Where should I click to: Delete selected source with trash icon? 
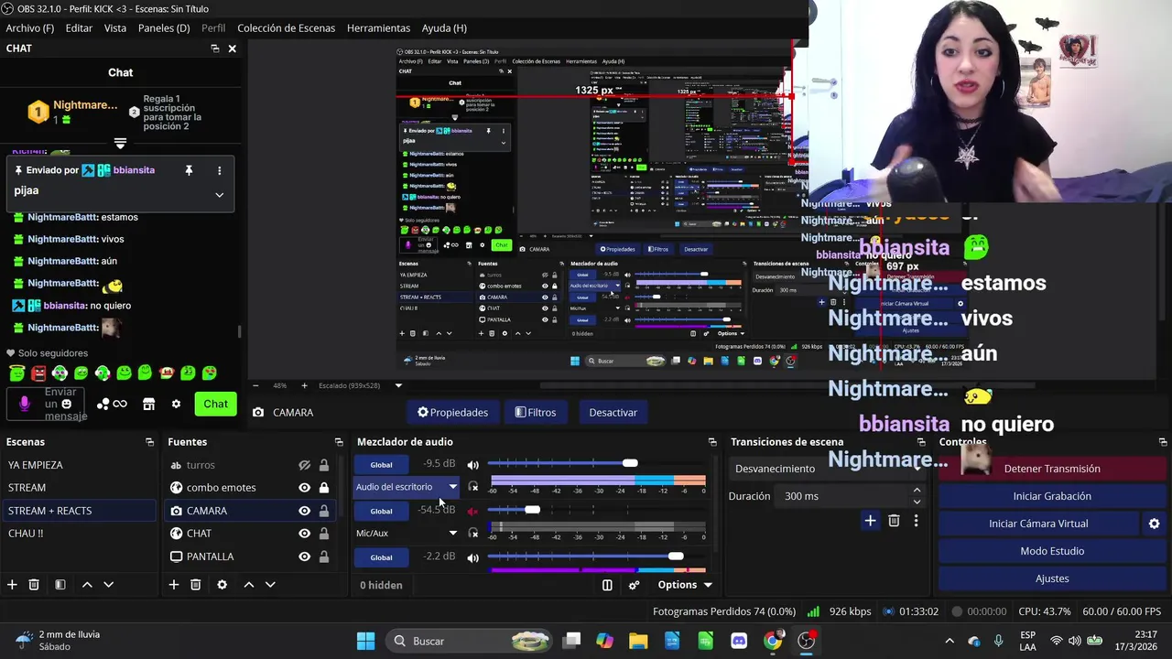click(x=195, y=585)
